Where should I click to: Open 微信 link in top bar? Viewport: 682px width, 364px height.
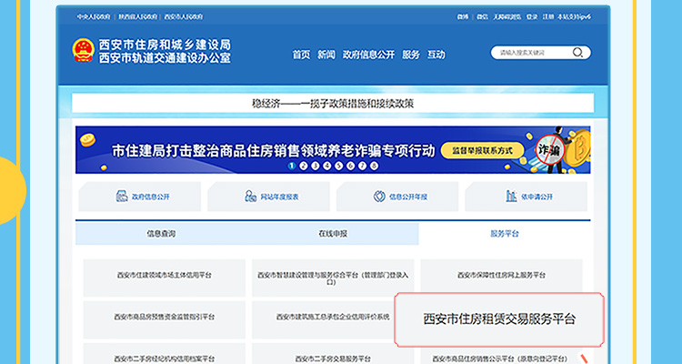tap(482, 17)
